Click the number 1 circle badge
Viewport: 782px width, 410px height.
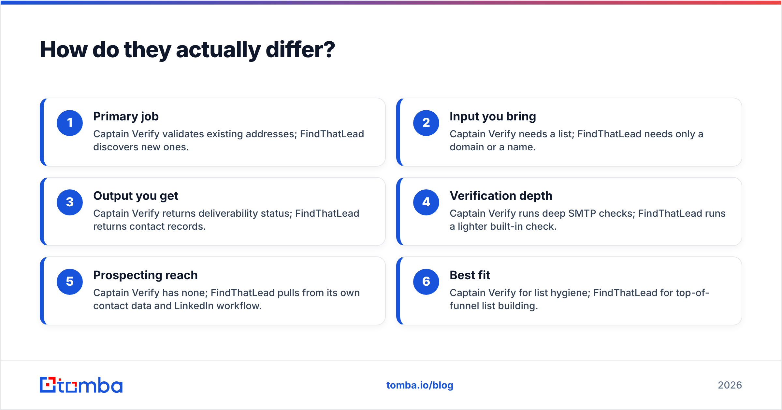pyautogui.click(x=70, y=123)
